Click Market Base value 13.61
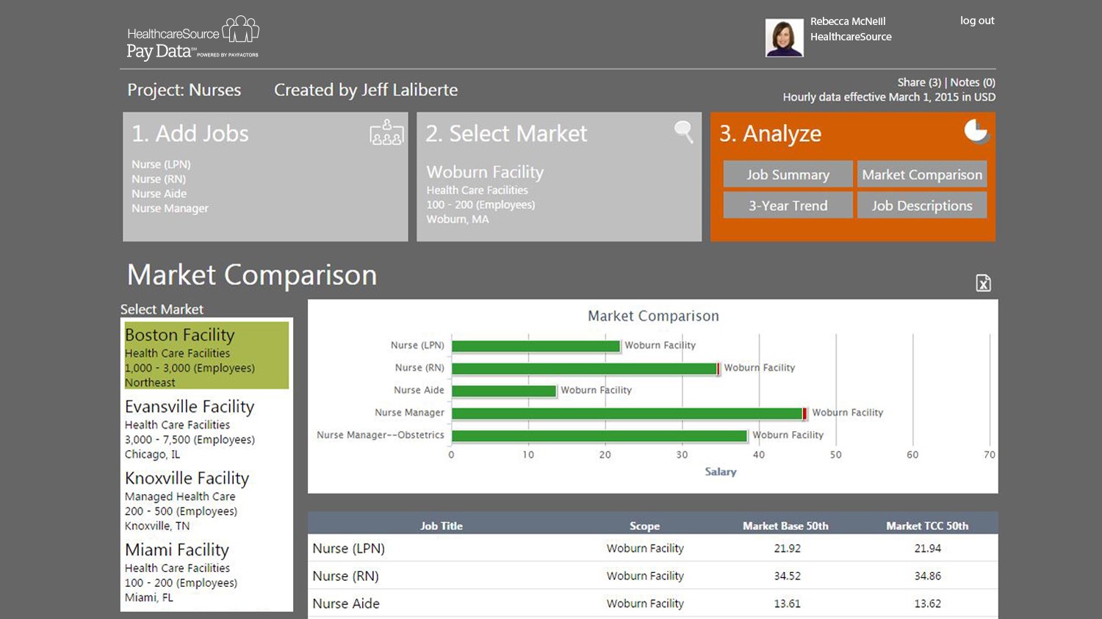This screenshot has height=619, width=1102. [787, 604]
